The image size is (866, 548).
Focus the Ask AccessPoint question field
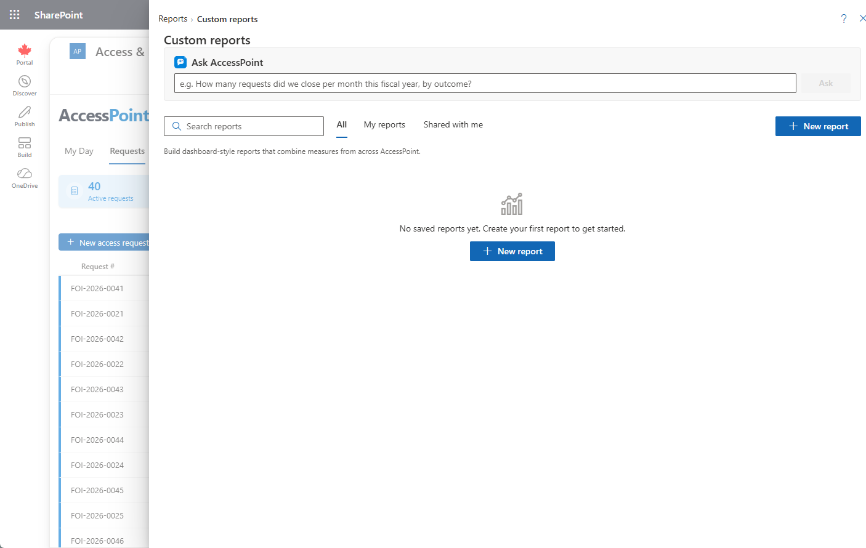[x=485, y=84]
